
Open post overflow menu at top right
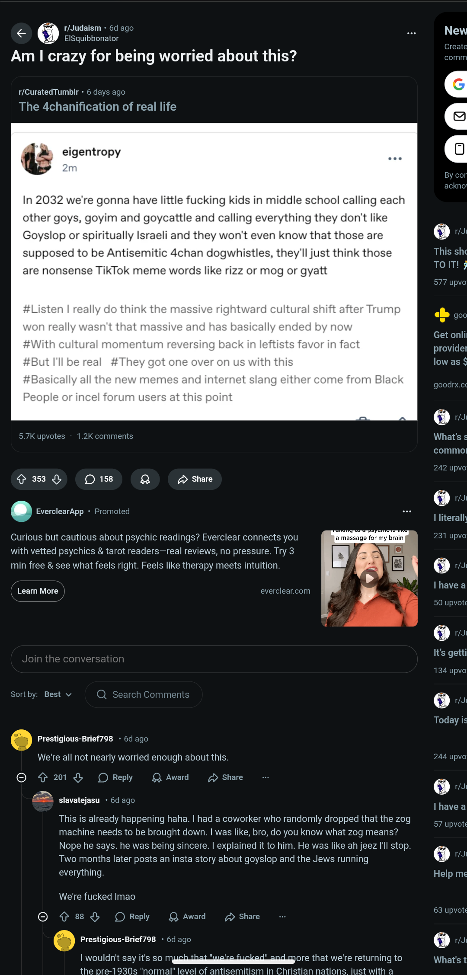pyautogui.click(x=411, y=33)
